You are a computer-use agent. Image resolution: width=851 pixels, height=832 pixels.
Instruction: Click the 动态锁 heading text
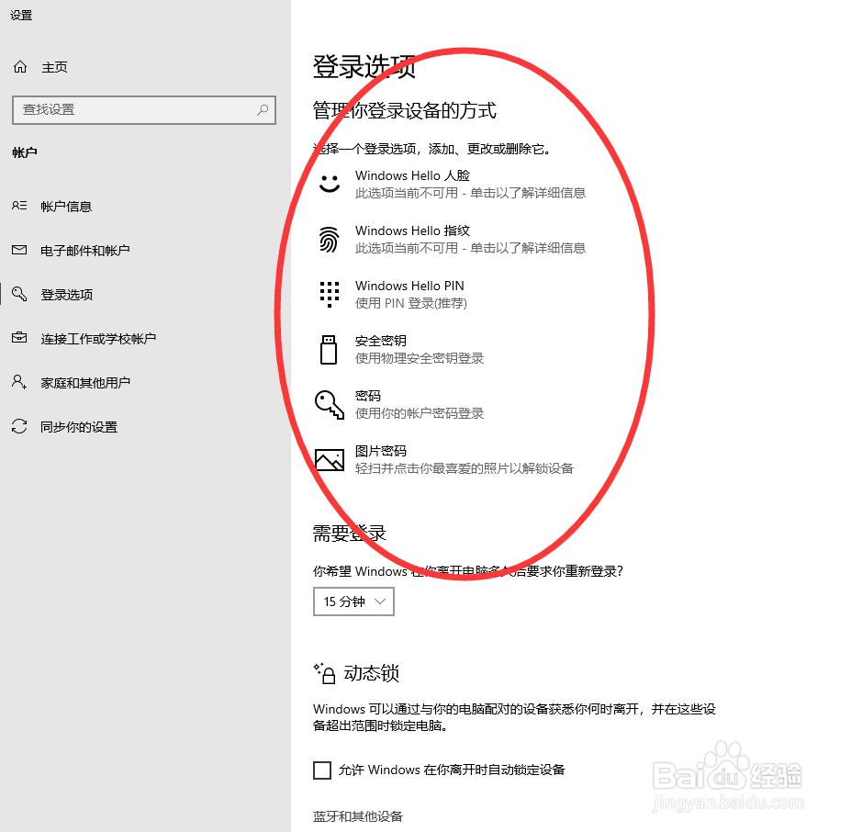(372, 673)
